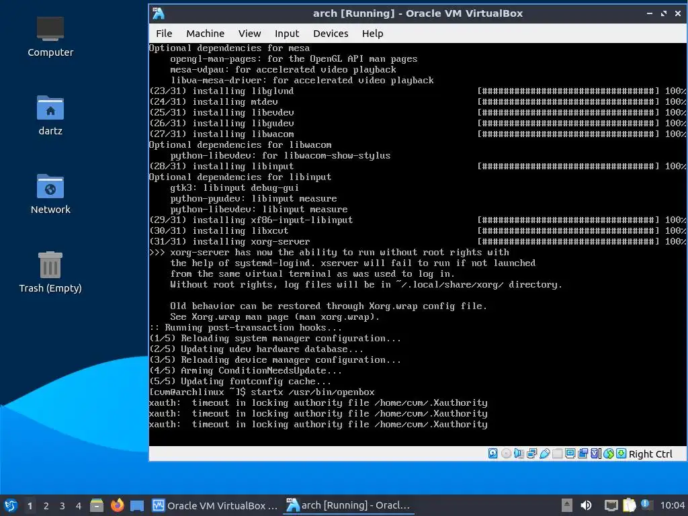This screenshot has height=516, width=688.
Task: Click the audio indicator icon in VirtualBox status bar
Action: coord(519,454)
